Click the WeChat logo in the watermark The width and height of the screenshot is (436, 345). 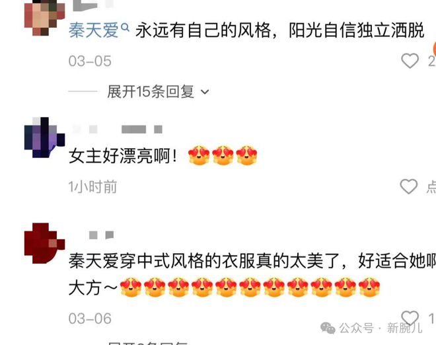coord(328,328)
